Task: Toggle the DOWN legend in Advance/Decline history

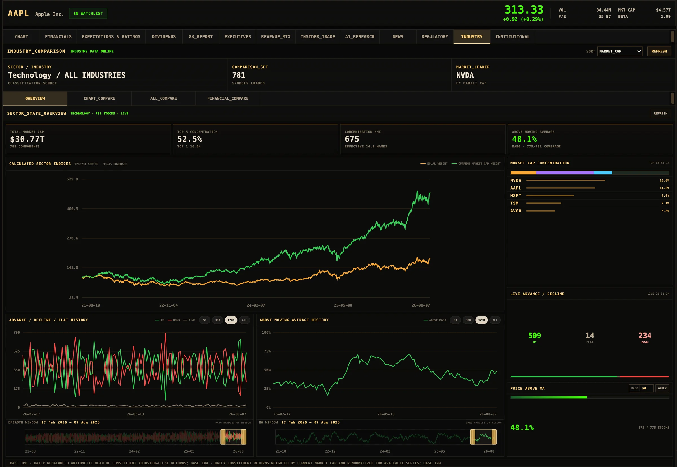Action: coord(174,320)
